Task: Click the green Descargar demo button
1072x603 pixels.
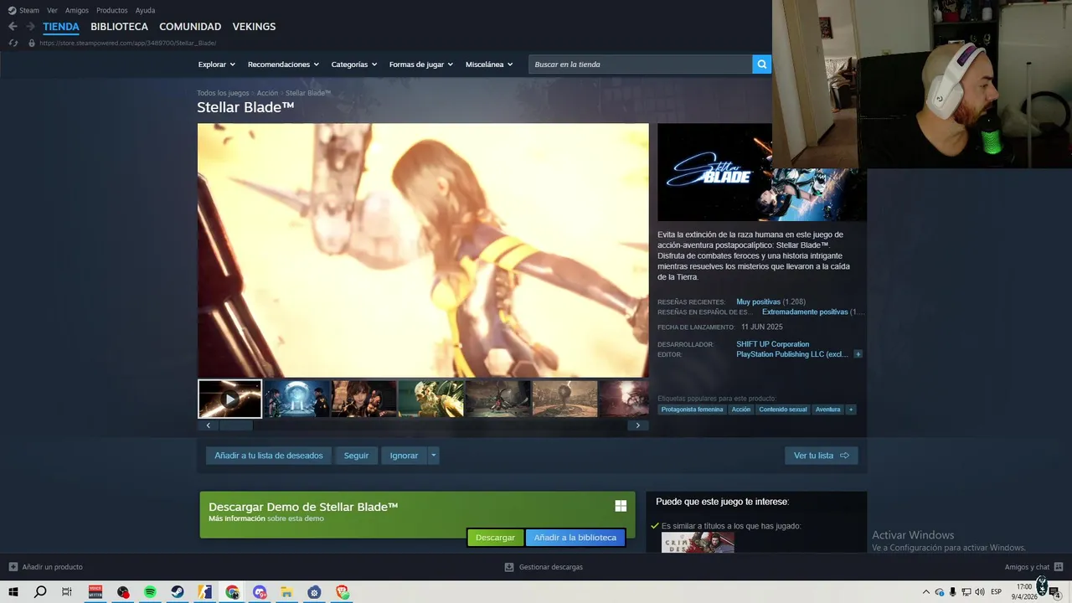Action: [x=495, y=538]
